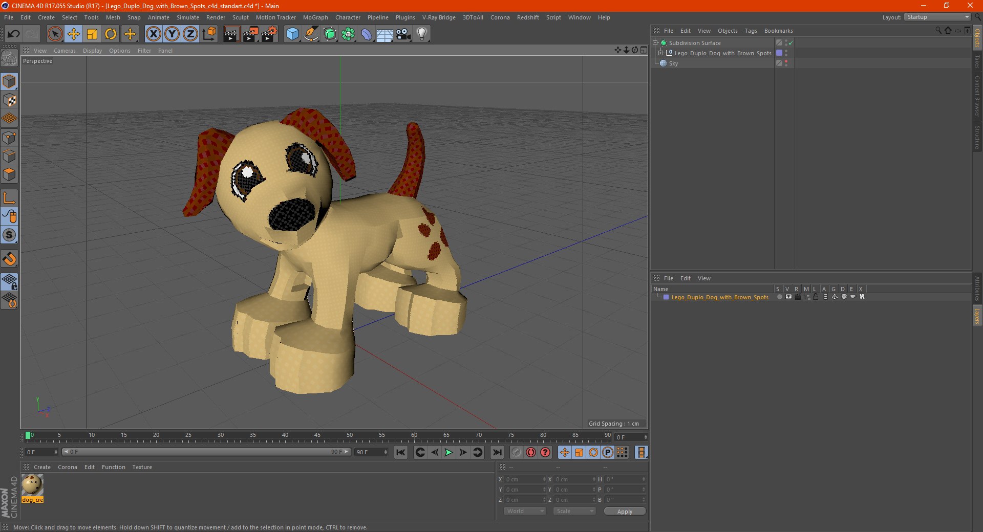Expand Lego_Duplo_Dog_with_Brown_Spots object

[x=661, y=53]
